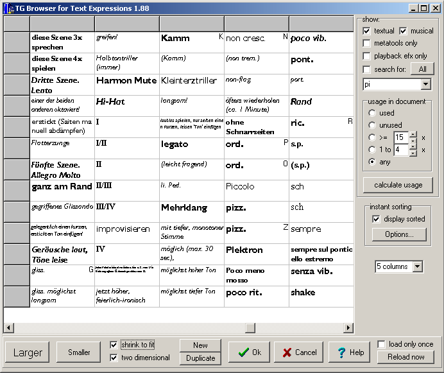Click the 1 to field showing 4
This screenshot has width=444, height=373.
(x=401, y=150)
